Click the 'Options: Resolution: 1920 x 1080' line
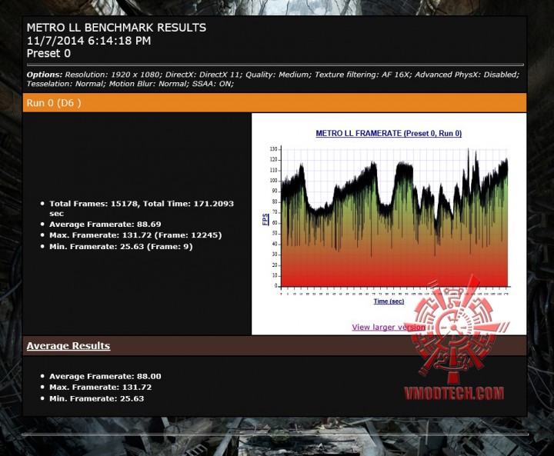 coord(272,75)
